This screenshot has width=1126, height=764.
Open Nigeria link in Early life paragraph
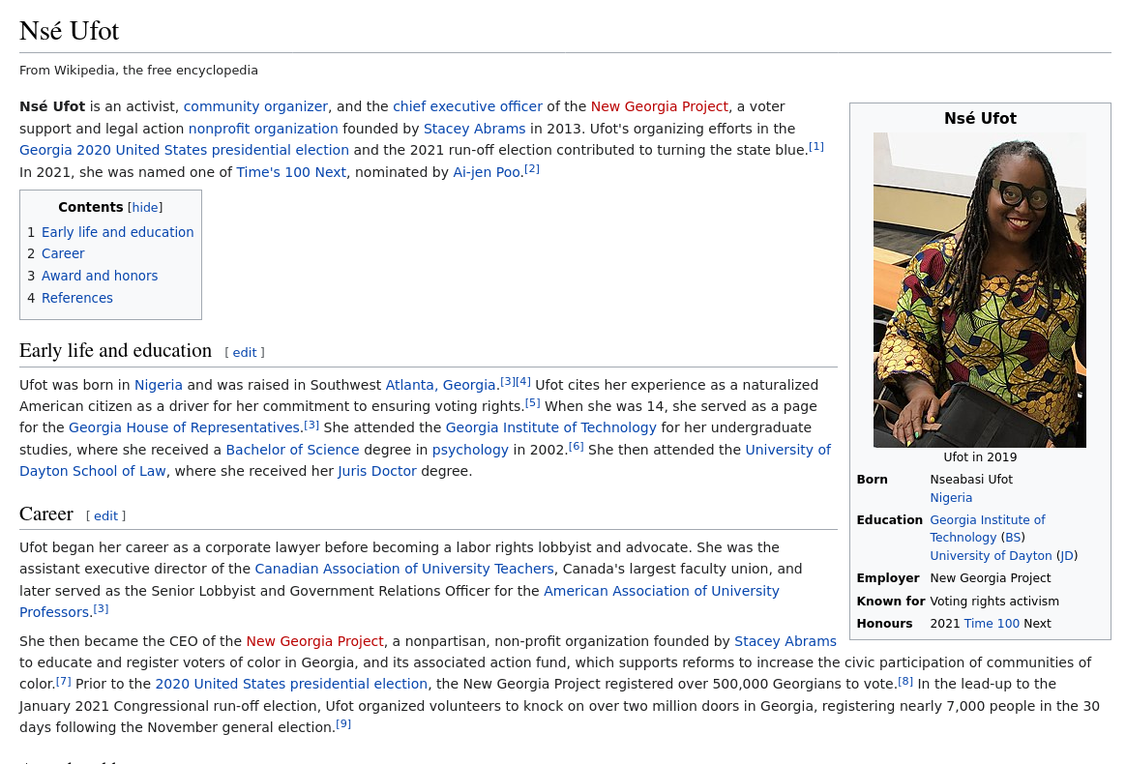coord(159,385)
